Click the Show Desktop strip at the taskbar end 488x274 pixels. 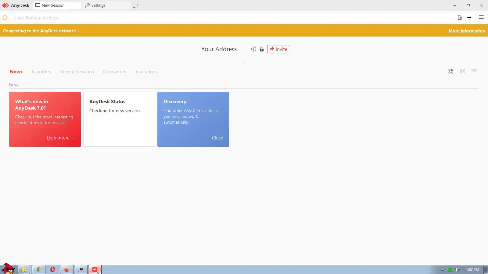pos(486,269)
